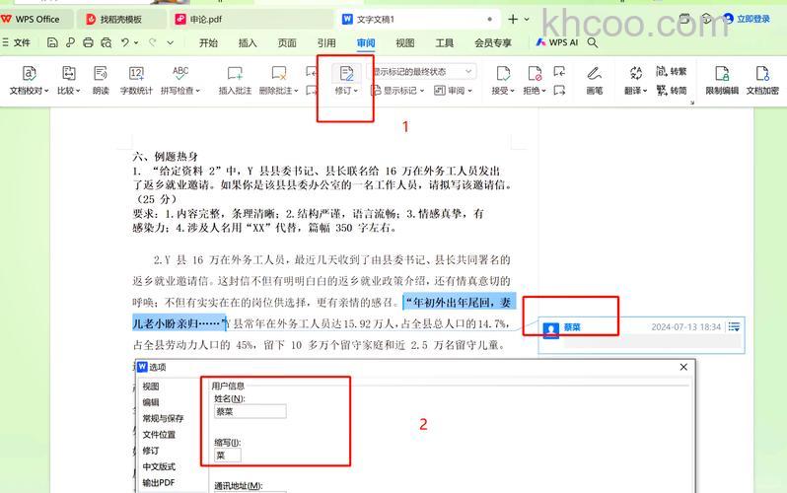Switch to the 开始 tab
This screenshot has height=493, width=787.
tap(208, 42)
